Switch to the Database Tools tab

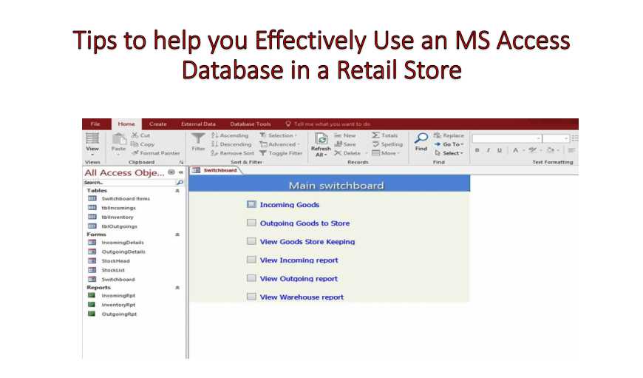coord(251,124)
